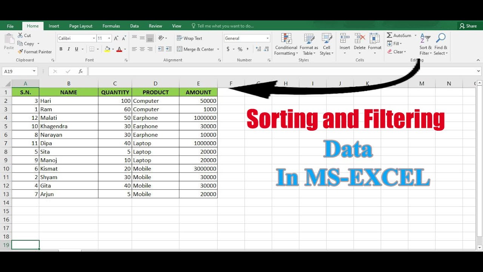Toggle Wrap Text
This screenshot has height=272, width=483.
(189, 38)
